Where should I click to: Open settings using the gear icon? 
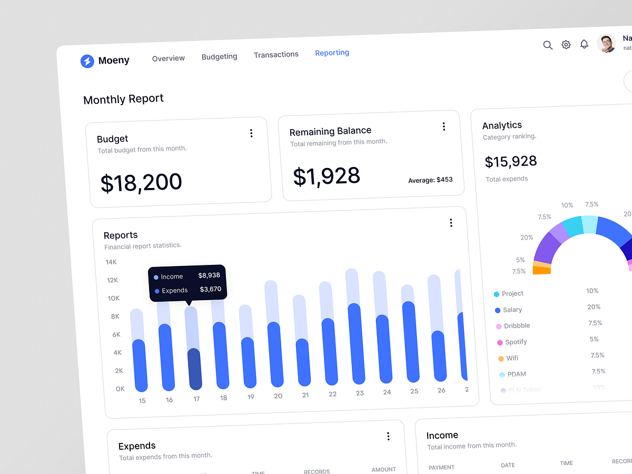click(x=566, y=44)
